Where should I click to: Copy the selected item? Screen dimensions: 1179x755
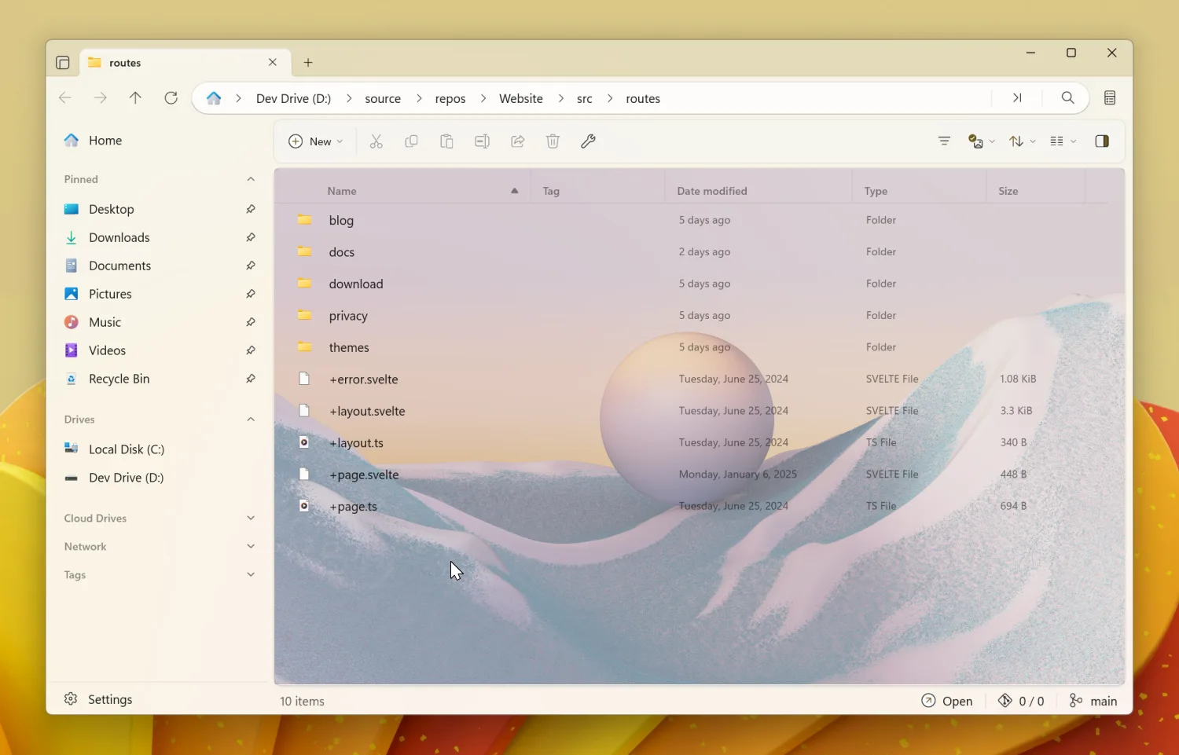411,141
